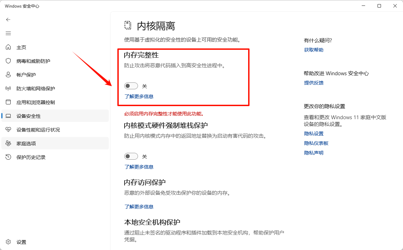Click the 内核模式硬件强制堆栈保护 heading

pos(166,125)
